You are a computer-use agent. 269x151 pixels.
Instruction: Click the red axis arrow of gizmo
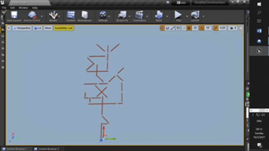(x=104, y=131)
